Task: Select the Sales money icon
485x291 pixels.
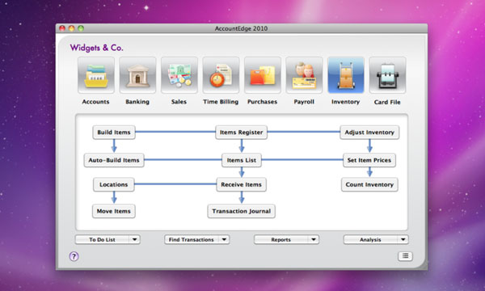Action: 179,75
